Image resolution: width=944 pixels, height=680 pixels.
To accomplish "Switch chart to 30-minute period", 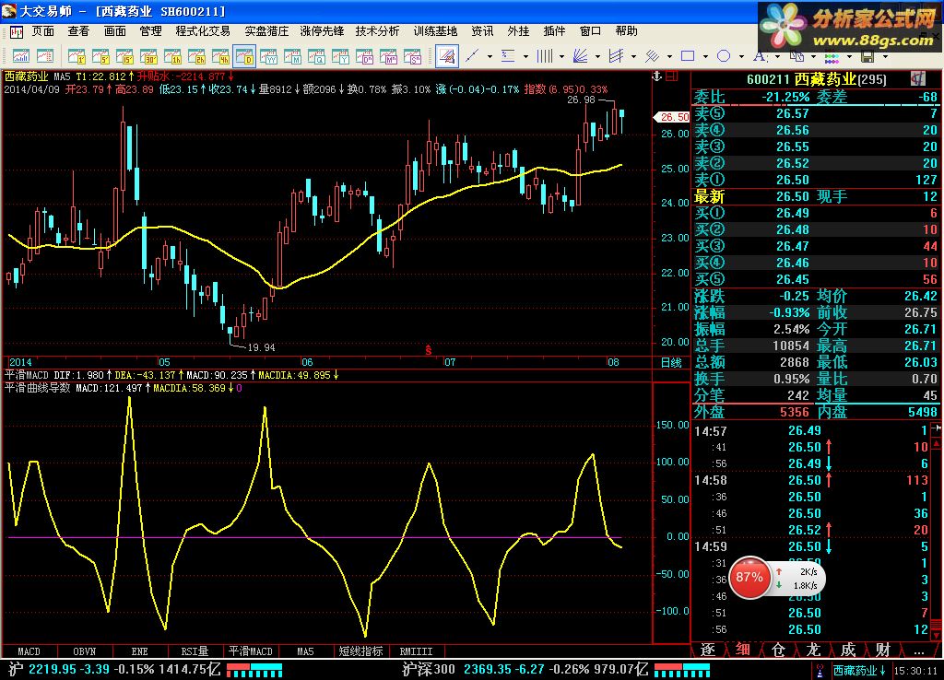I will tap(148, 56).
